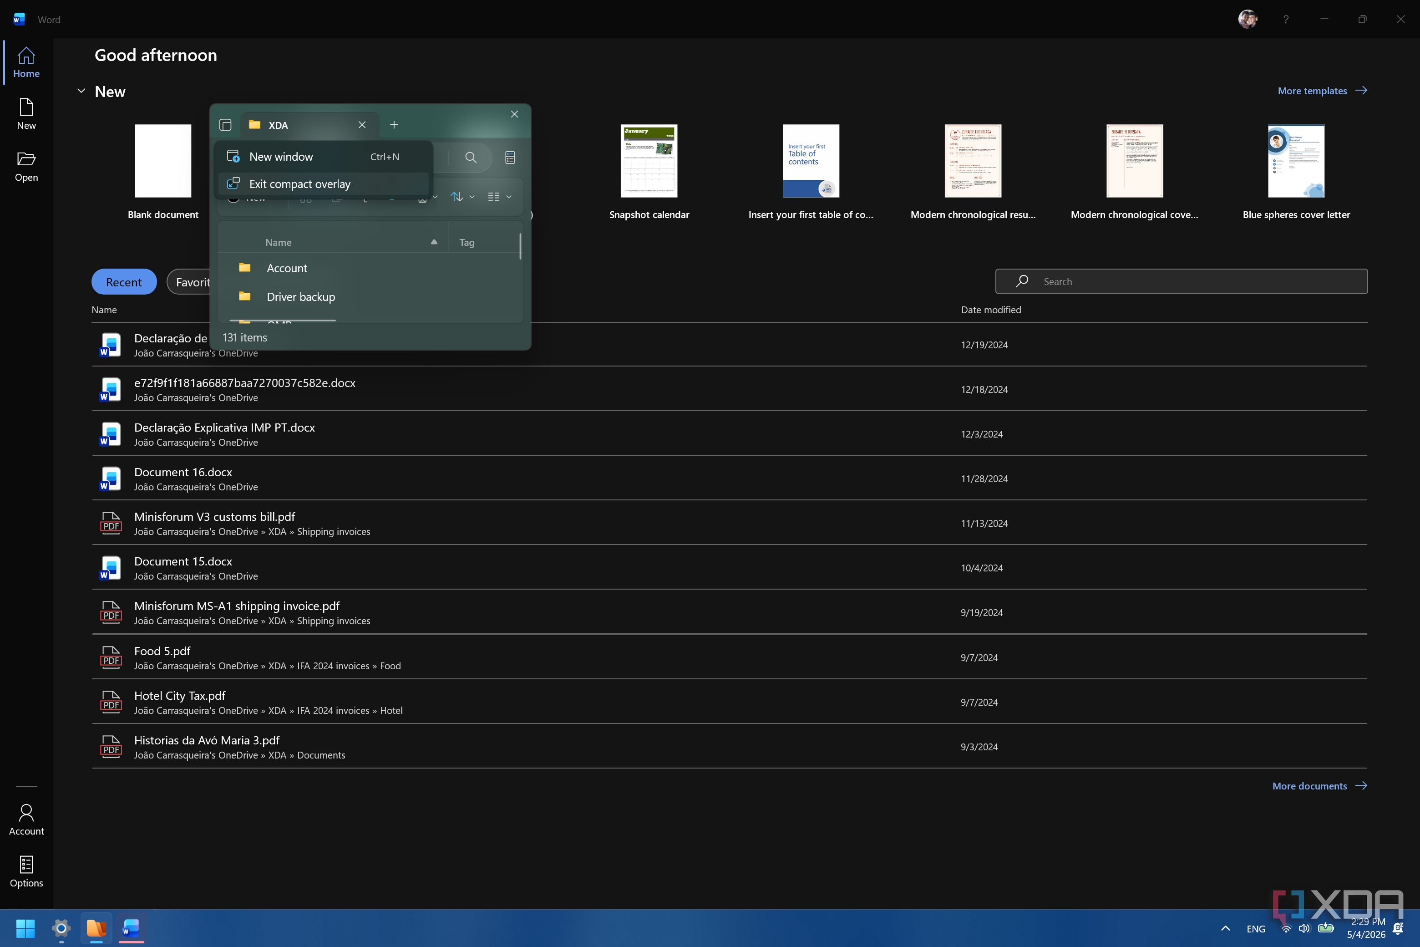
Task: Open the Windows Start menu
Action: point(25,928)
